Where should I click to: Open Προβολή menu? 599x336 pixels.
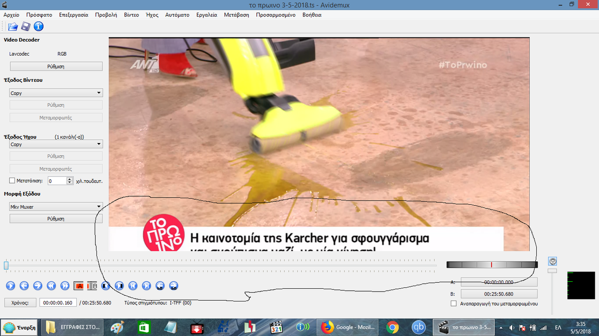[x=106, y=15]
